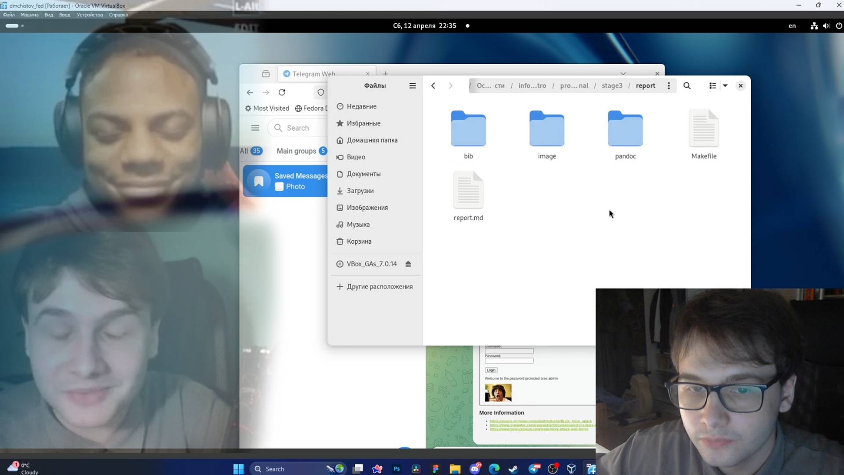Open the bib folder

pos(468,129)
